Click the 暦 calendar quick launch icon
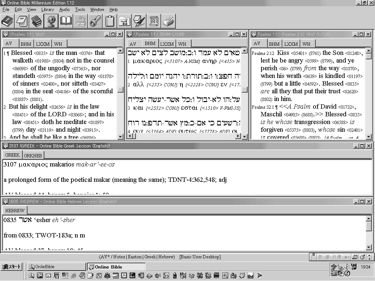375x281 pixels. 56,276
